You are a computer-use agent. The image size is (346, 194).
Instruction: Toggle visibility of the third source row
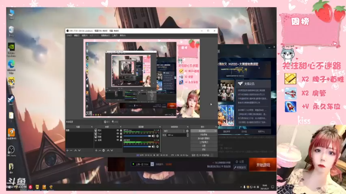118,137
